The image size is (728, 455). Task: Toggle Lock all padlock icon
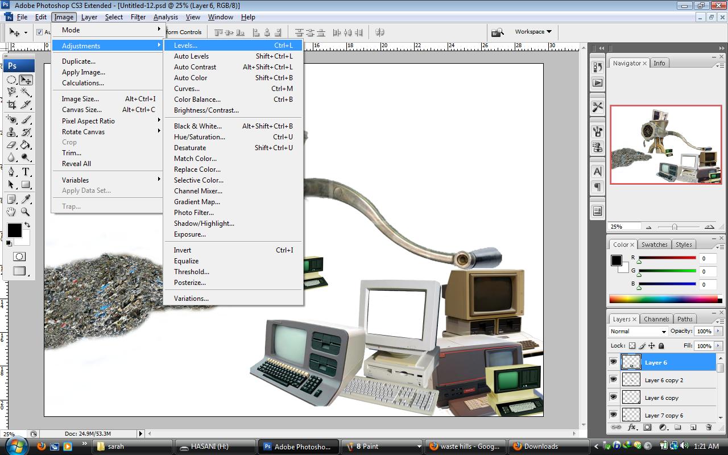click(x=661, y=346)
